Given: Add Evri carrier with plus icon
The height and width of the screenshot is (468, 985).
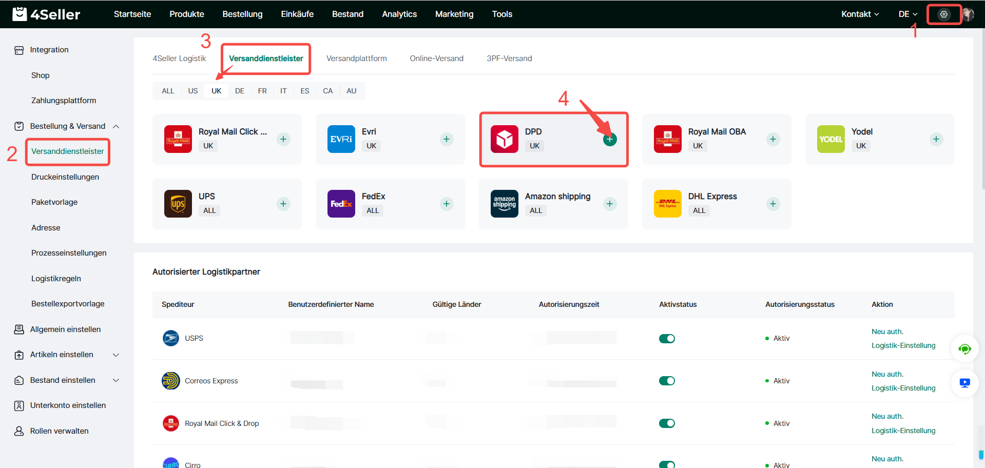Looking at the screenshot, I should [447, 139].
